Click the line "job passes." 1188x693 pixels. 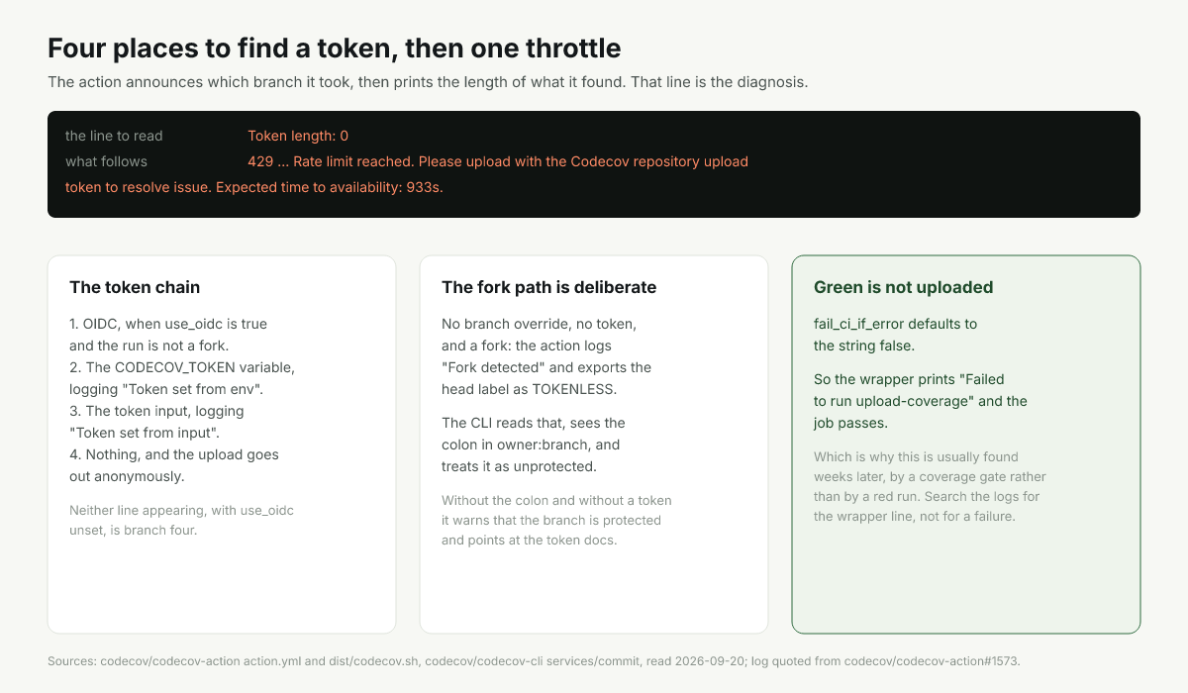[x=850, y=423]
